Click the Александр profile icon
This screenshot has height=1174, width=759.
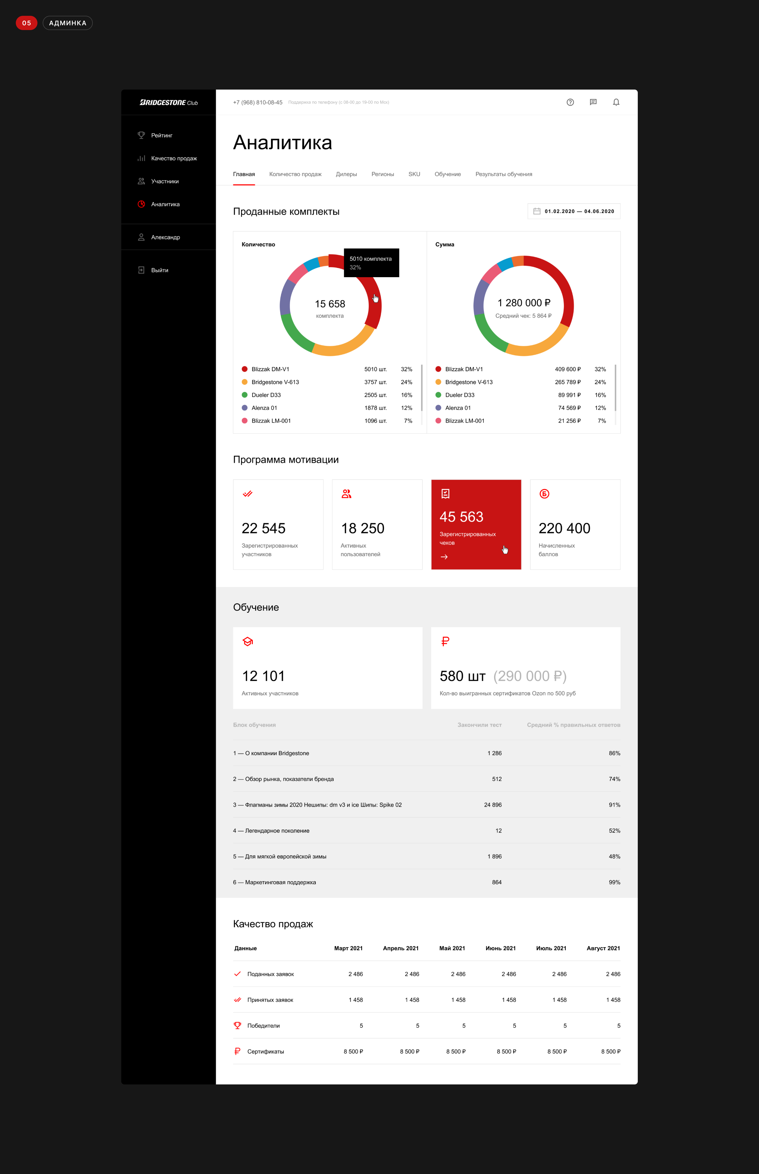pyautogui.click(x=142, y=237)
